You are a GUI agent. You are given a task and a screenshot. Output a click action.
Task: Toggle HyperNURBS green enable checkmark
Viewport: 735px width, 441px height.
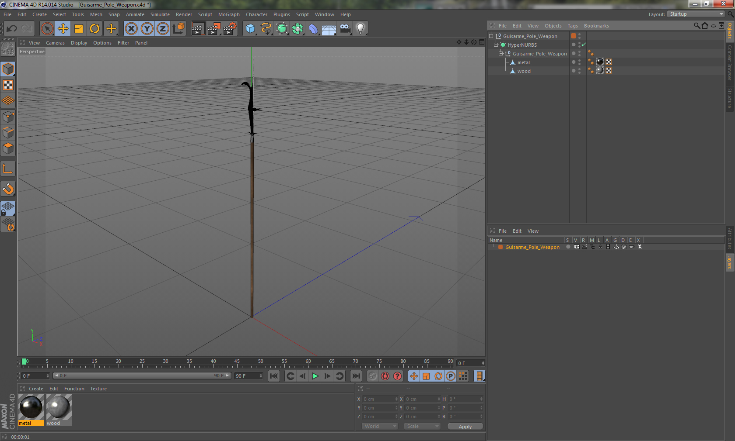[x=584, y=45]
